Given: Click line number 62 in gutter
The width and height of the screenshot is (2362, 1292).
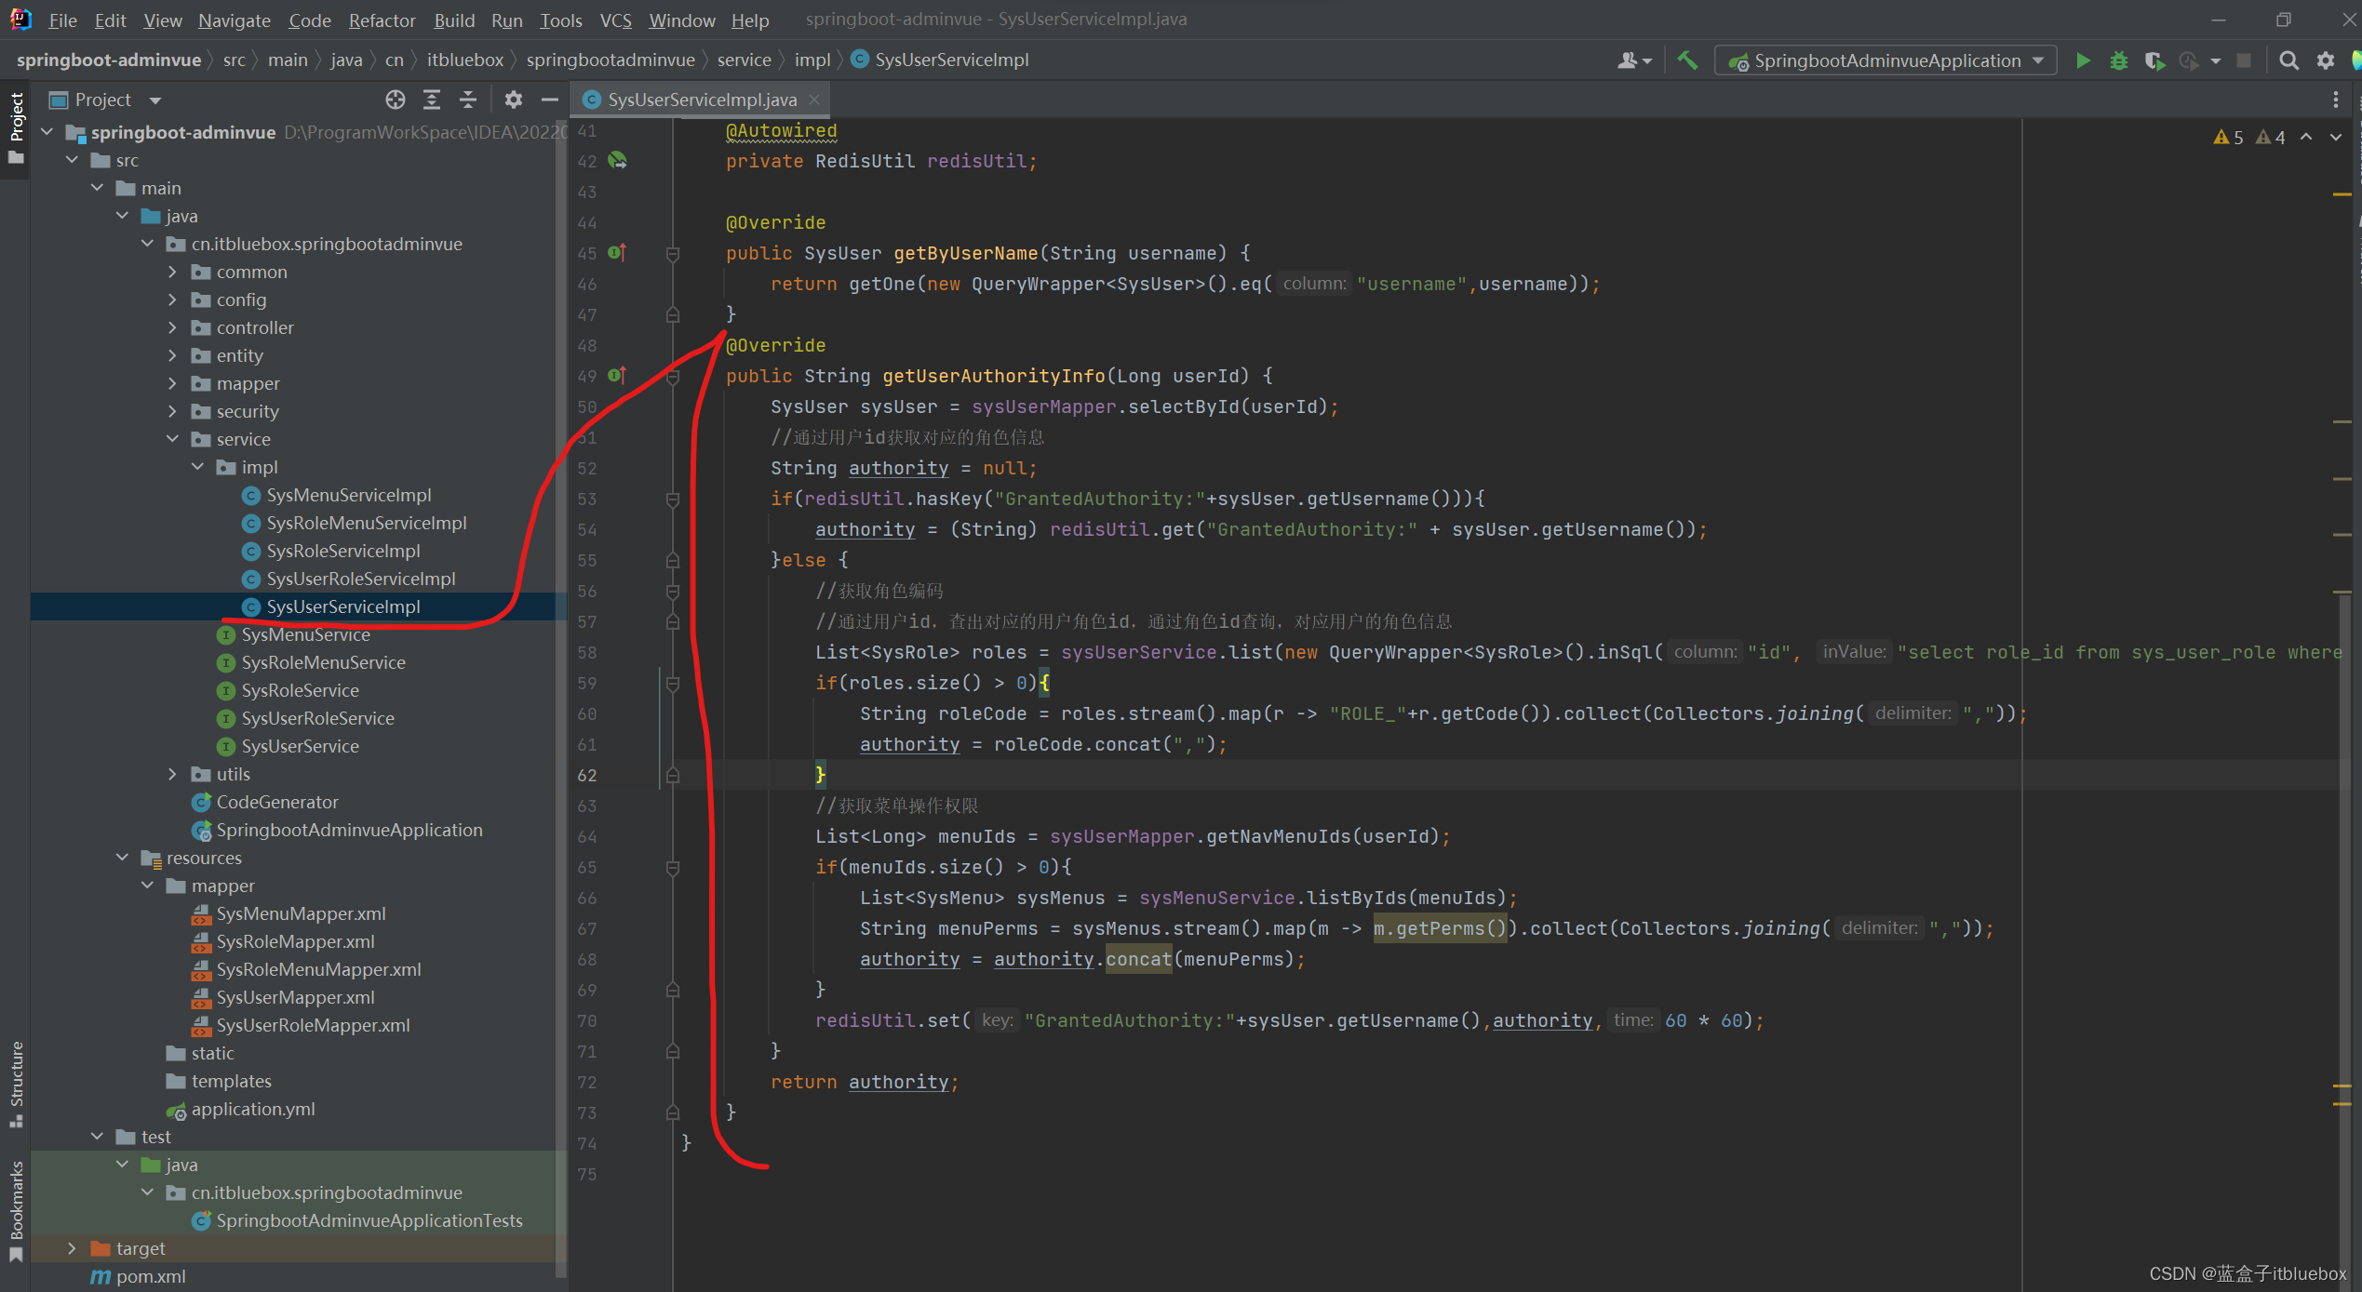Looking at the screenshot, I should 587,775.
